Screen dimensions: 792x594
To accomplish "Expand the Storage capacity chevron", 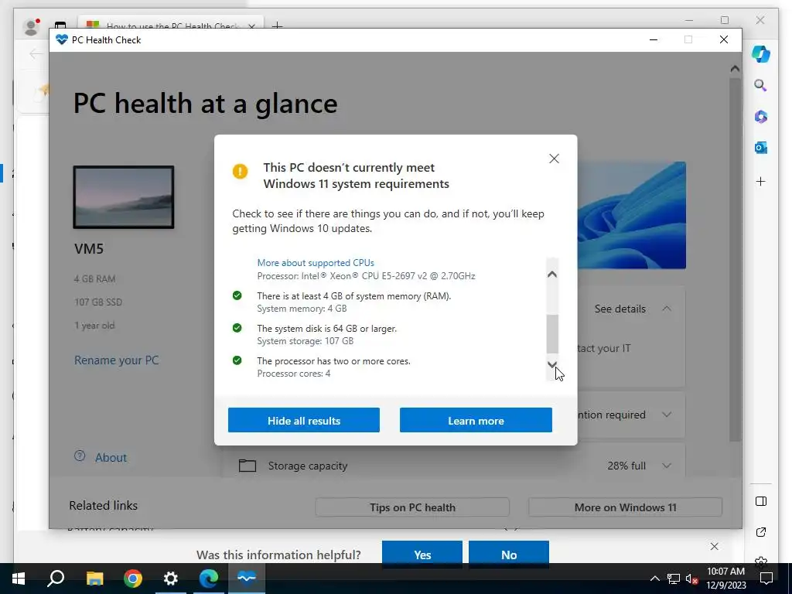I will click(667, 466).
